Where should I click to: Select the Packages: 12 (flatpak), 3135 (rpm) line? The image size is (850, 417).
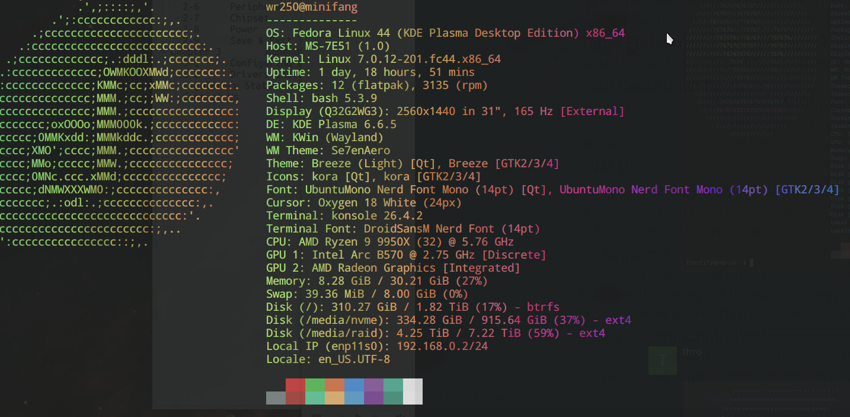(377, 85)
